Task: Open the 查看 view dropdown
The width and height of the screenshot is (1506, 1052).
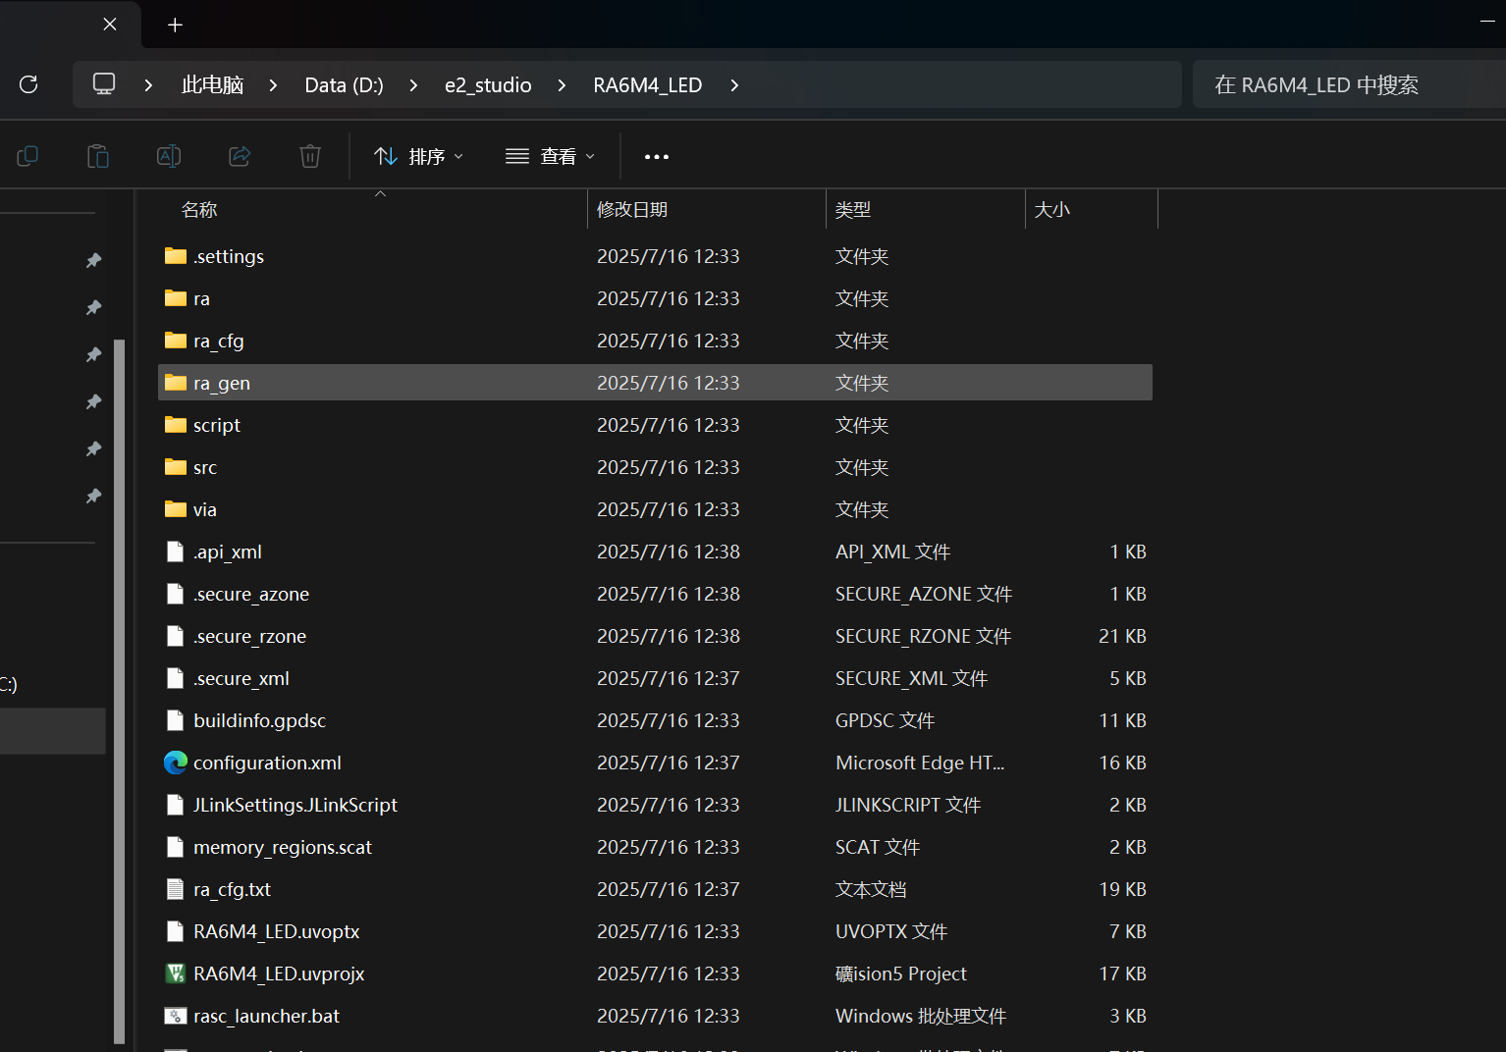Action: pyautogui.click(x=550, y=157)
